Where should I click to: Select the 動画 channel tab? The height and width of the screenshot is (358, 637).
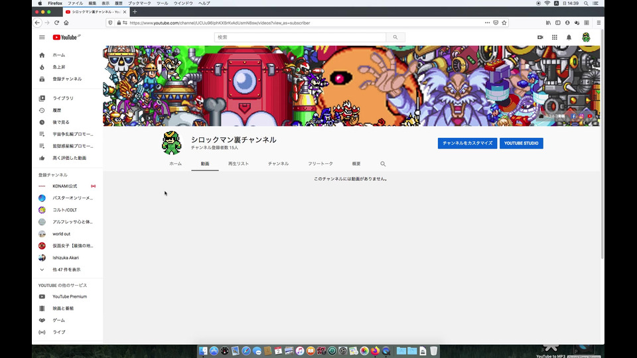(x=205, y=164)
